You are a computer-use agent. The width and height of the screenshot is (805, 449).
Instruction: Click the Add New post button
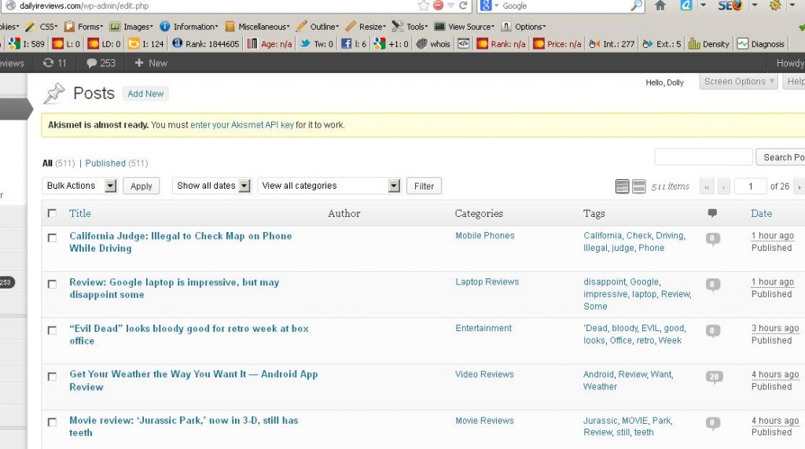pyautogui.click(x=145, y=94)
